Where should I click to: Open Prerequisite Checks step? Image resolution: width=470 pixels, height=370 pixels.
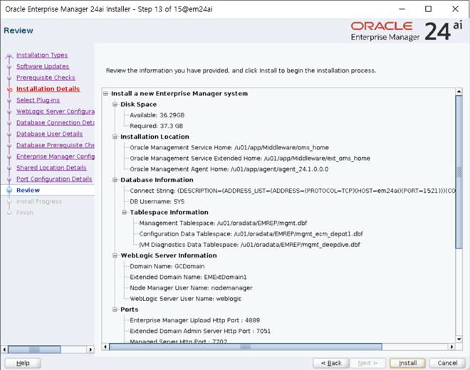coord(46,78)
